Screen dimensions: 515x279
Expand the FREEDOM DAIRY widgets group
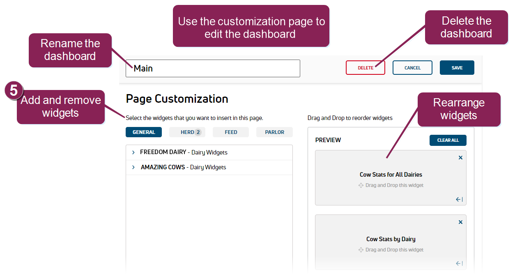(x=133, y=152)
